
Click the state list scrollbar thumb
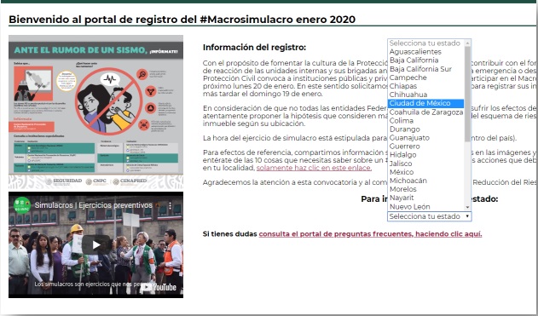pyautogui.click(x=467, y=94)
